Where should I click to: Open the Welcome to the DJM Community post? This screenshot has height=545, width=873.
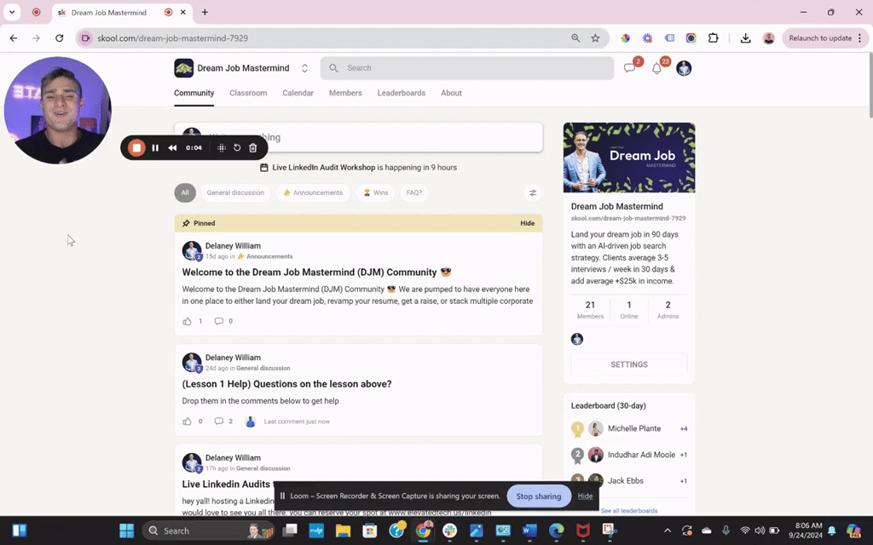316,272
